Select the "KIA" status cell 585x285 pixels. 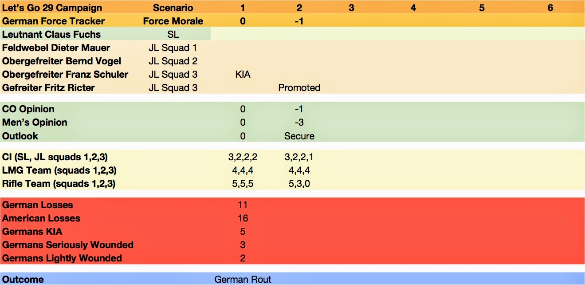pyautogui.click(x=243, y=75)
